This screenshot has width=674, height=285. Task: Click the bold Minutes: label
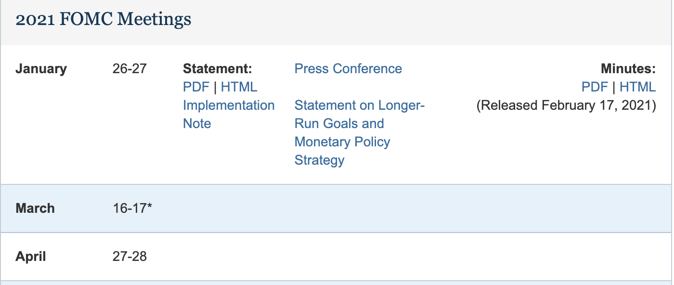(628, 69)
